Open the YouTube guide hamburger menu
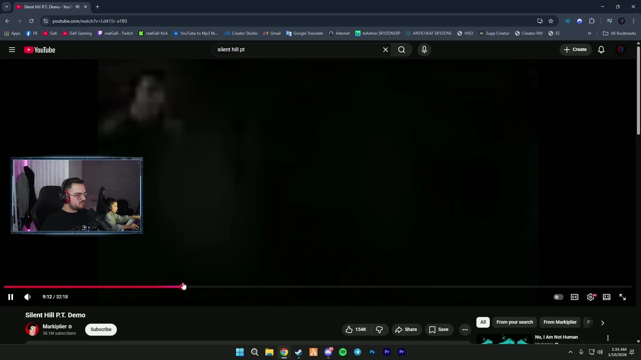 pyautogui.click(x=12, y=49)
